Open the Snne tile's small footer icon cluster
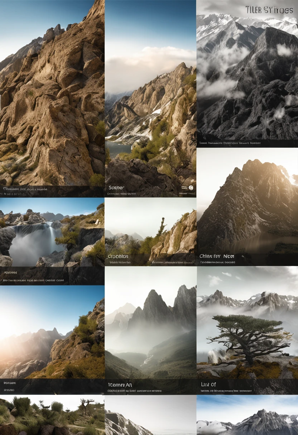Screen dimensions: 298x435 coord(188,187)
